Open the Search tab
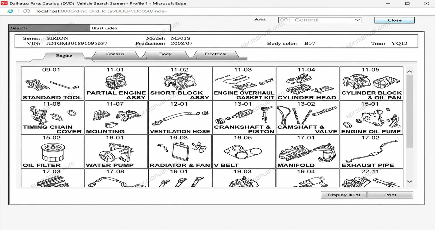 point(49,28)
